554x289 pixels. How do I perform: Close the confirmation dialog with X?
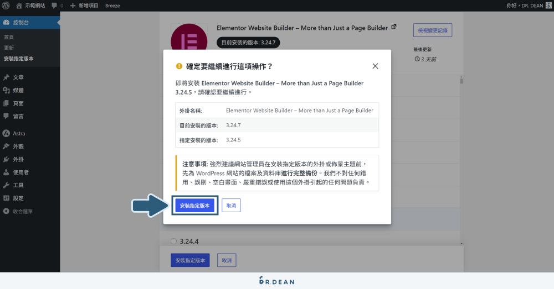pyautogui.click(x=375, y=66)
